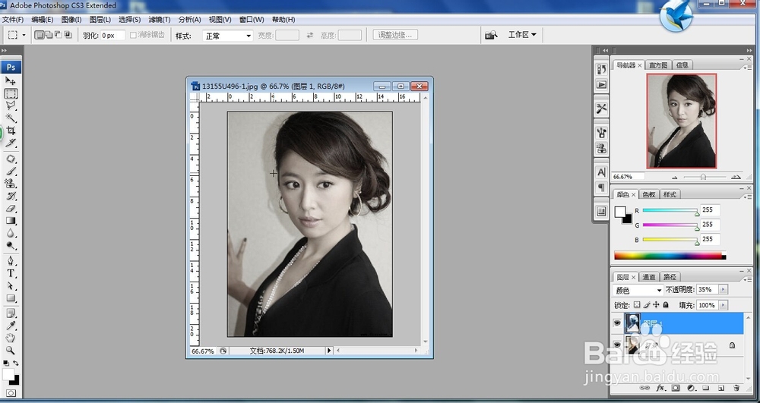
Task: Swap foreground and background colors
Action: click(x=16, y=364)
